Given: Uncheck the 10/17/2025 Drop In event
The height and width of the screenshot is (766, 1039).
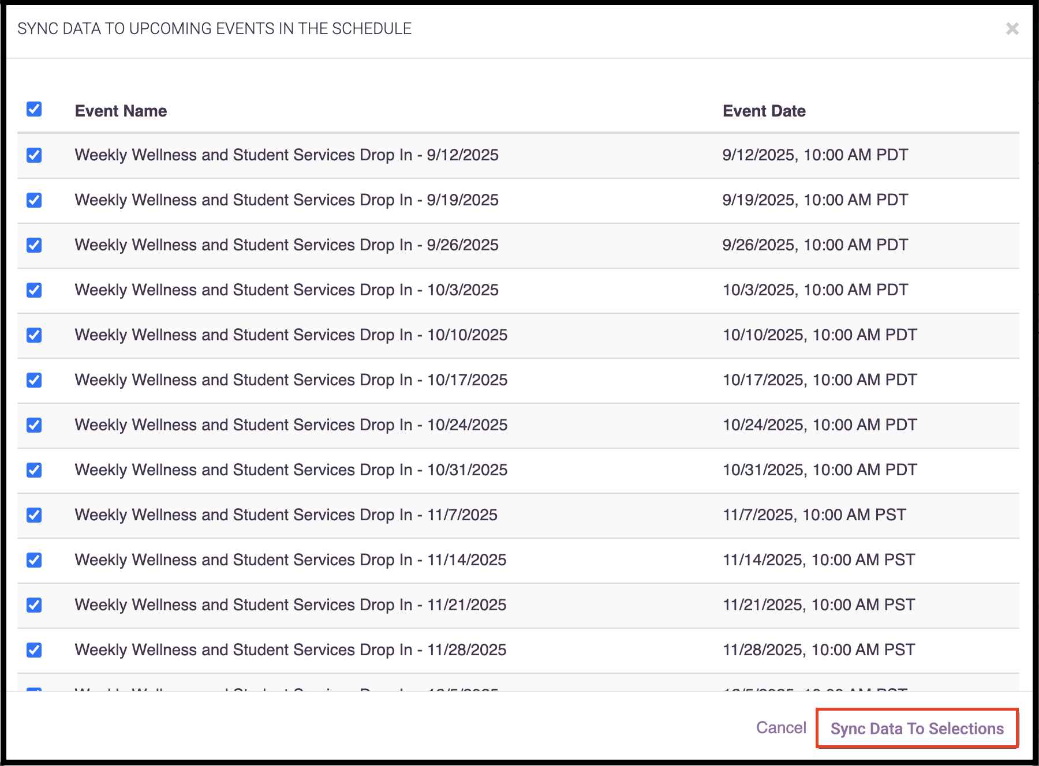Looking at the screenshot, I should click(34, 380).
